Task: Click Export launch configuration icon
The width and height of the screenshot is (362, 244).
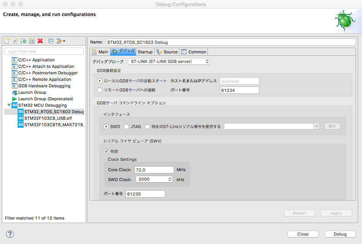Action: [x=23, y=41]
